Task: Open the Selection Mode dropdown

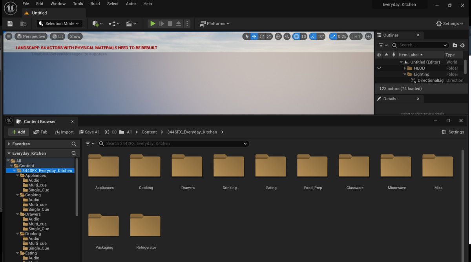Action: 59,23
